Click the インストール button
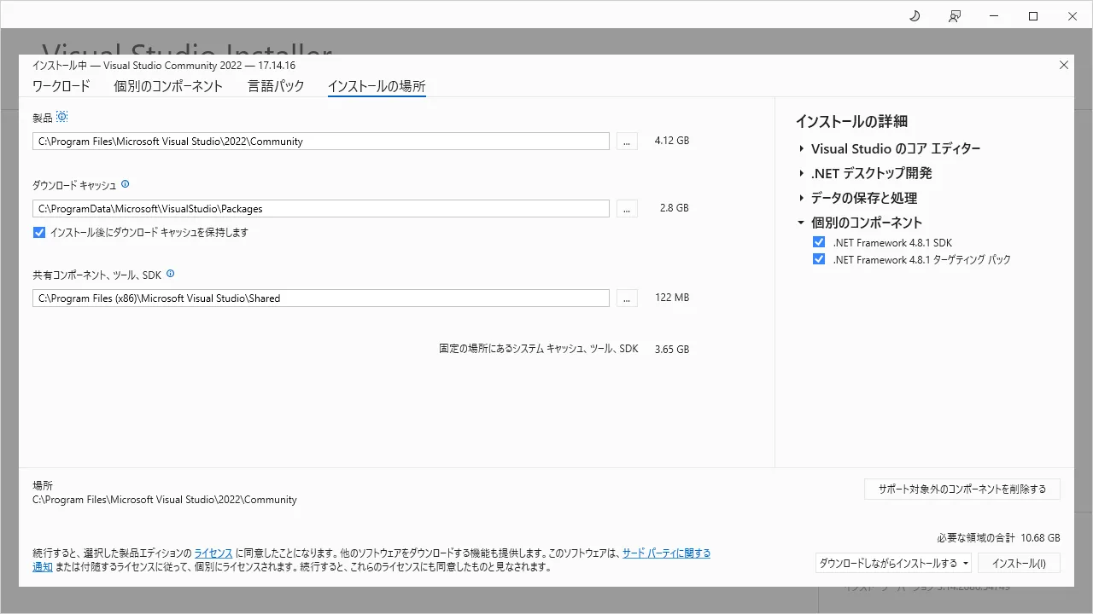Viewport: 1093px width, 614px height. coord(1019,564)
